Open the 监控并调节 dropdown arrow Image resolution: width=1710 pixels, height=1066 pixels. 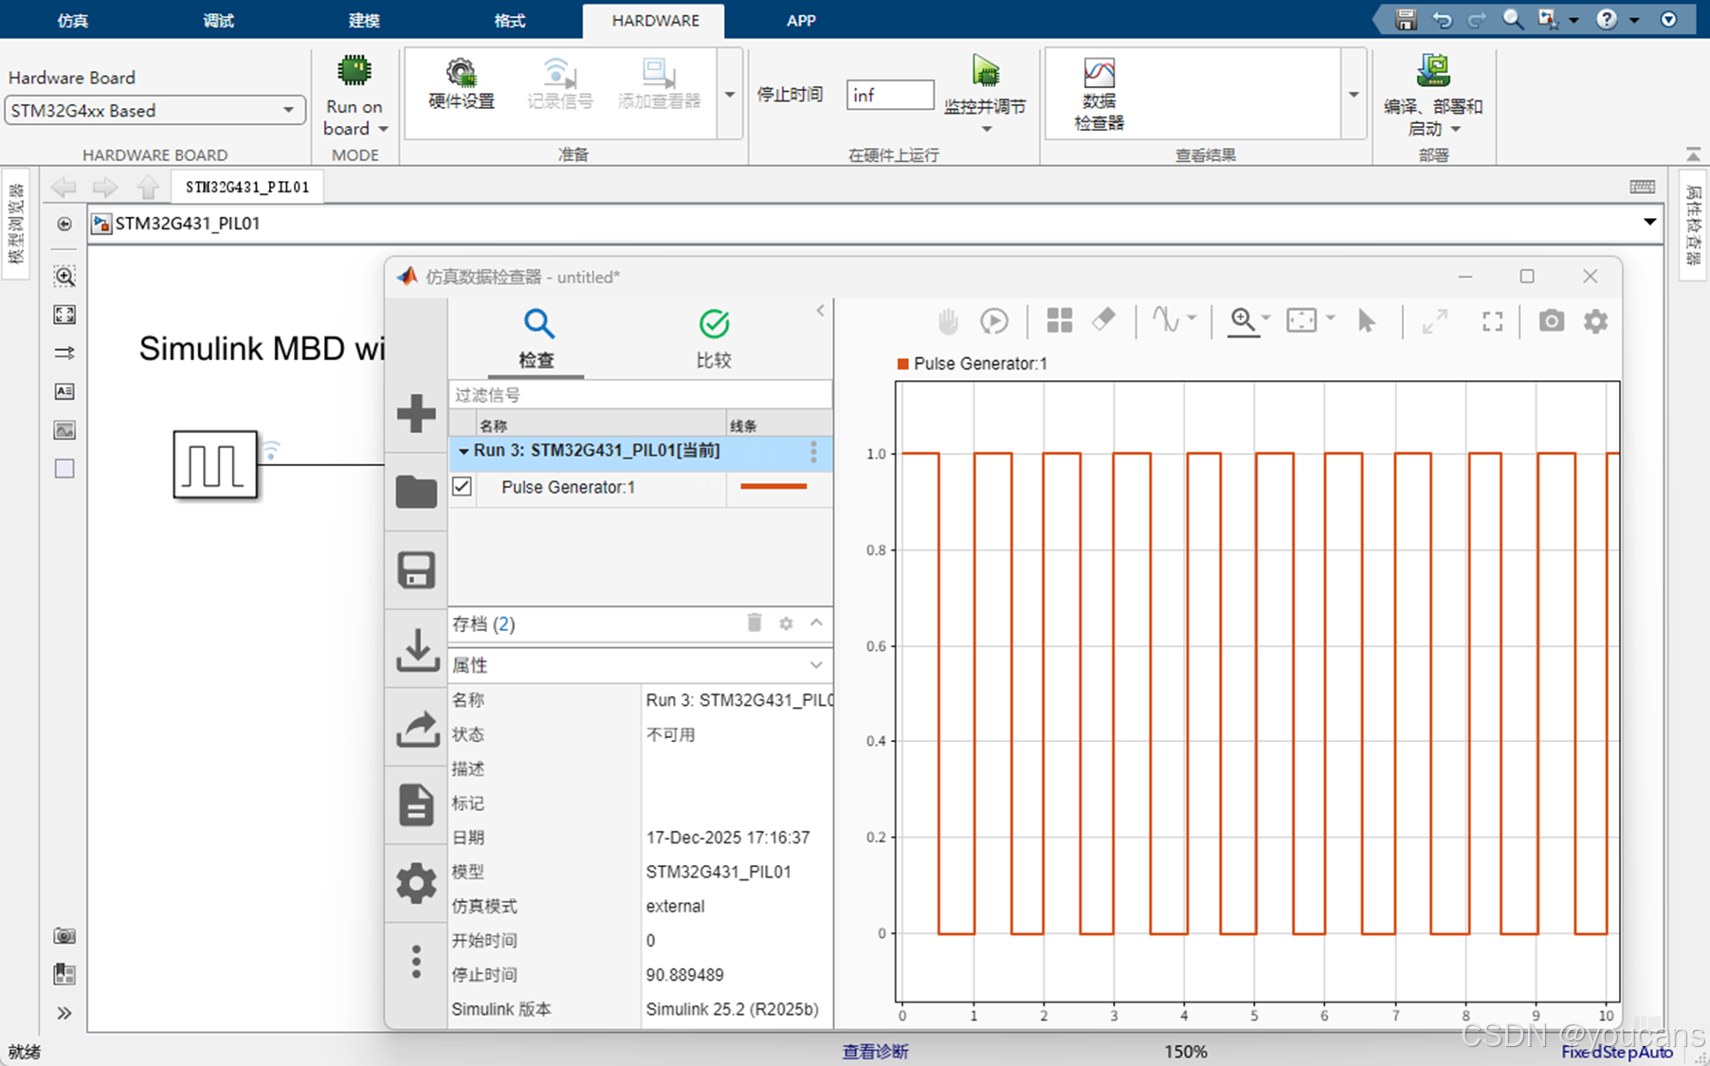pyautogui.click(x=986, y=129)
